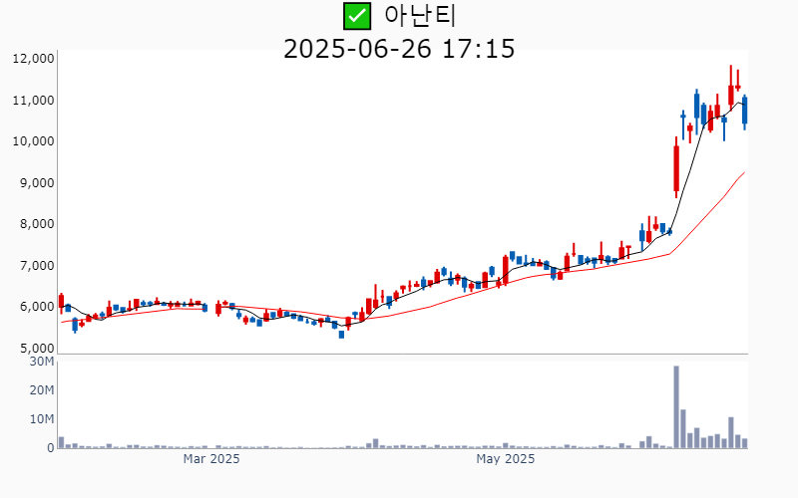798x498 pixels.
Task: Click the tallest volume bar near 30M
Action: coord(676,407)
